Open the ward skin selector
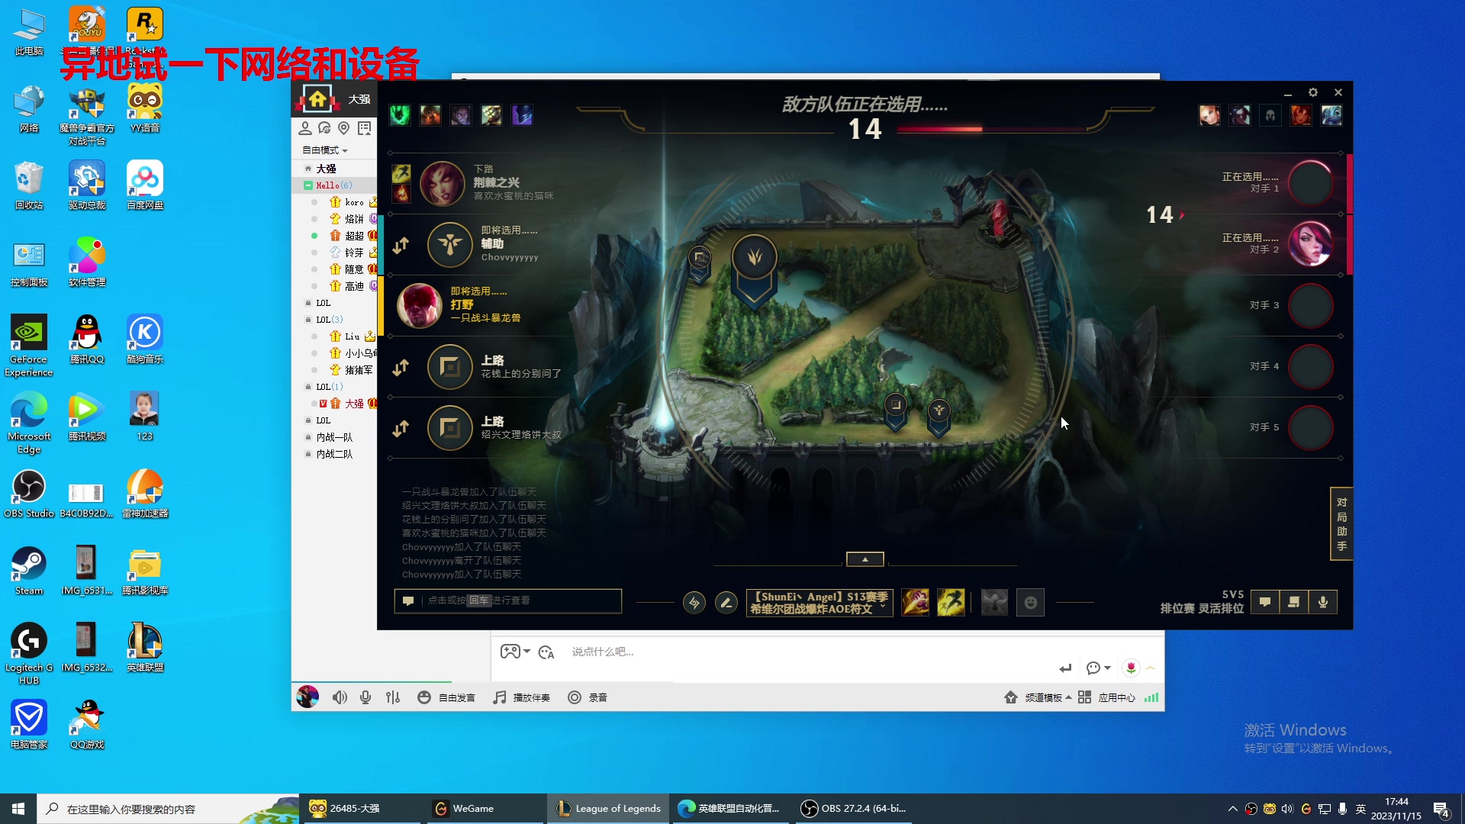Viewport: 1465px width, 824px height. tap(994, 603)
